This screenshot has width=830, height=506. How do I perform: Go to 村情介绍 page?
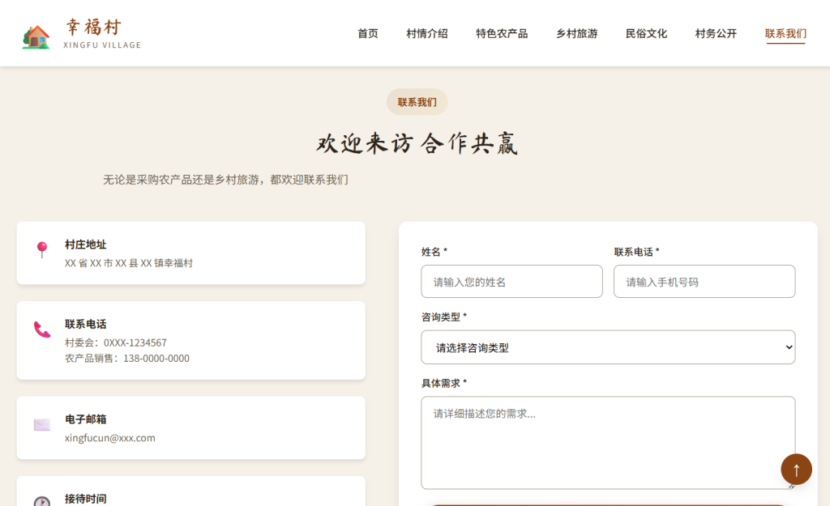click(427, 33)
